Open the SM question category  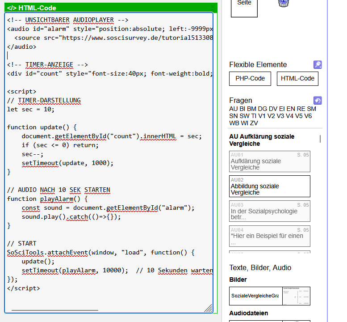312,109
